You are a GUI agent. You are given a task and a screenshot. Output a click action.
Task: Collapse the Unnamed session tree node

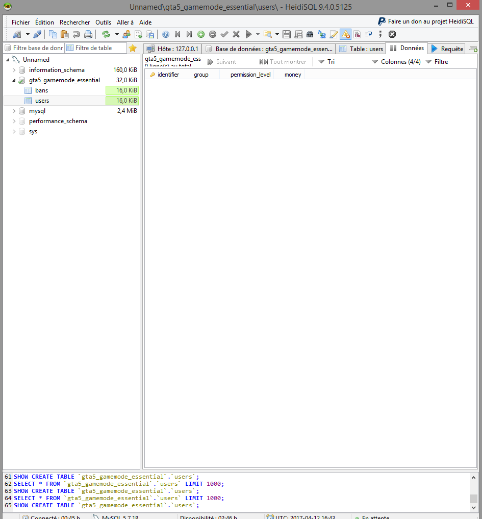[x=8, y=60]
